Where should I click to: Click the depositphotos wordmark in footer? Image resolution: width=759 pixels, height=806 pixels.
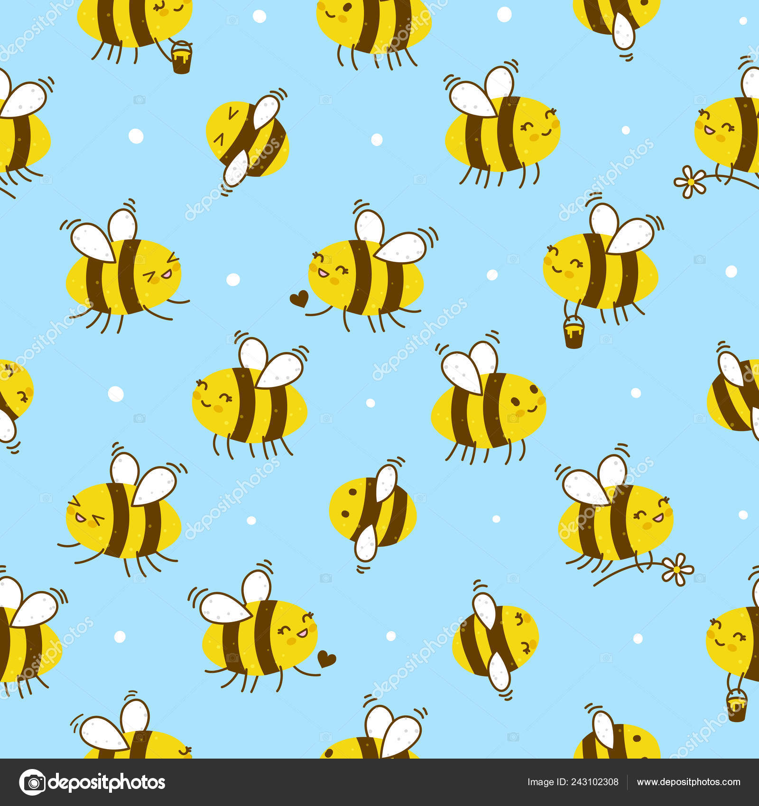pos(107,782)
